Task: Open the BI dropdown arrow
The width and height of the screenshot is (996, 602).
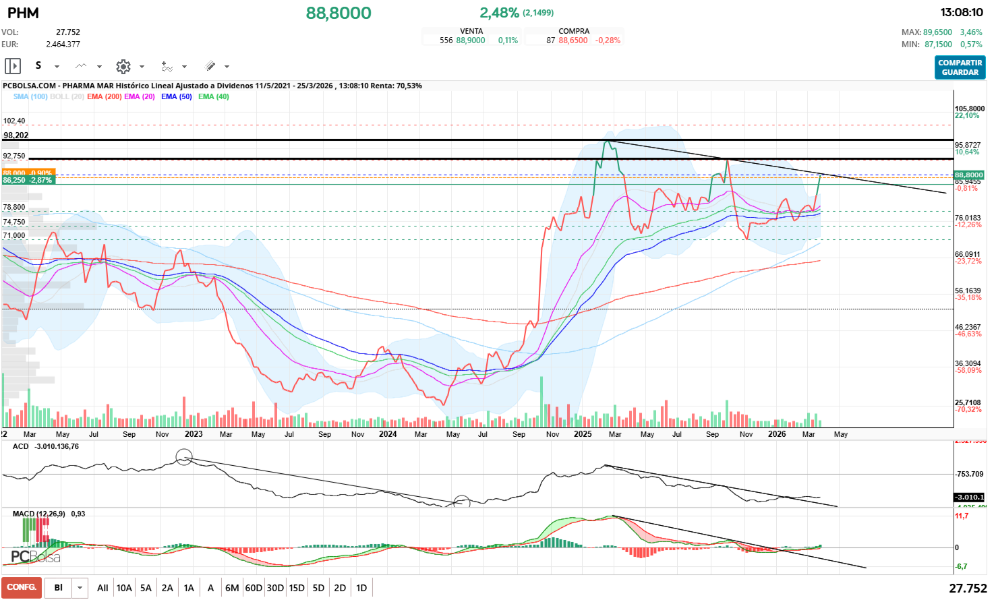Action: [80, 588]
